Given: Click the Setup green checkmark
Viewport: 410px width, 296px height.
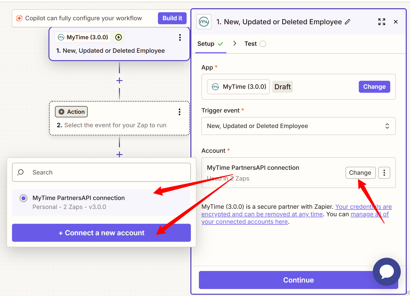Looking at the screenshot, I should click(x=220, y=44).
